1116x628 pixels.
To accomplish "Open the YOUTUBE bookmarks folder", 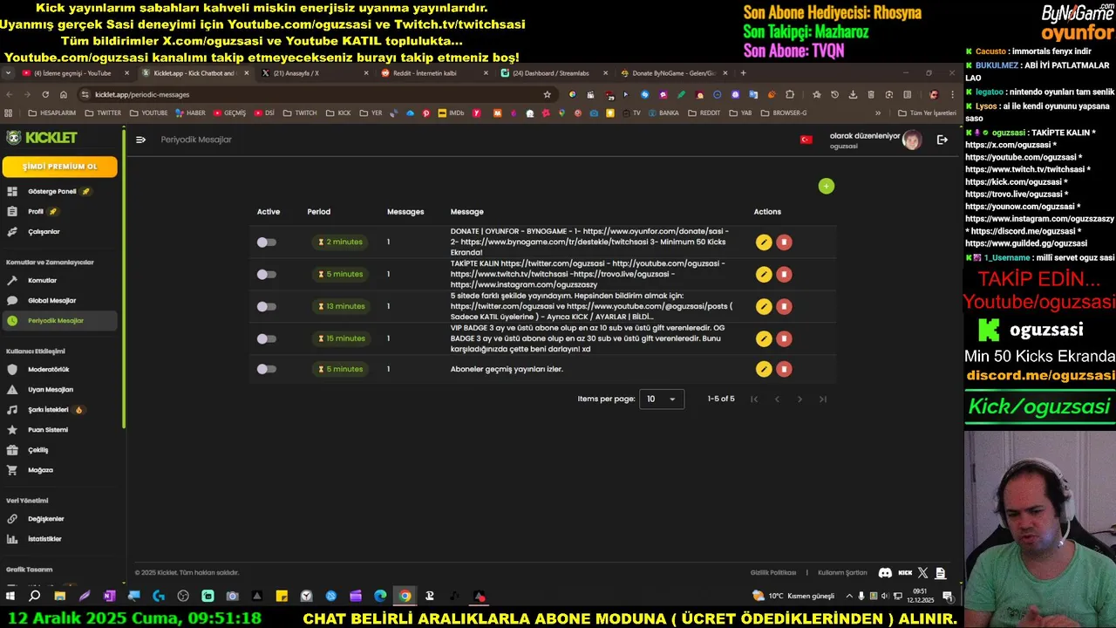I will click(x=148, y=113).
